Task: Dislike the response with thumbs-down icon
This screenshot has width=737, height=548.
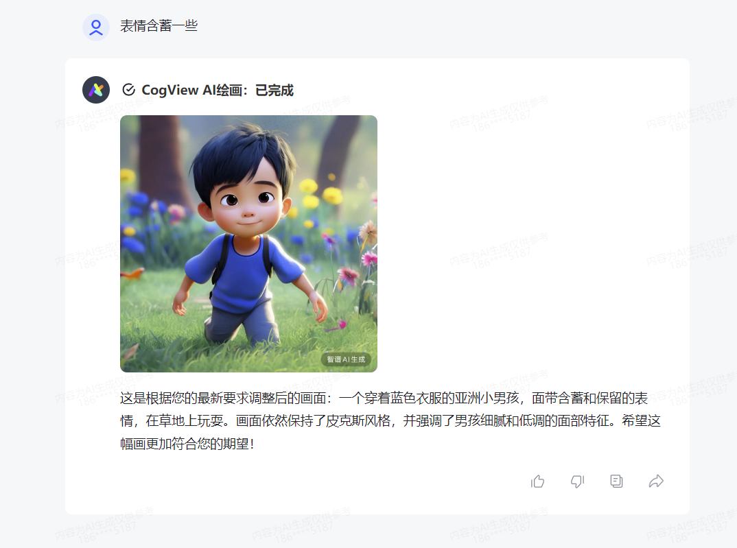Action: pos(577,481)
